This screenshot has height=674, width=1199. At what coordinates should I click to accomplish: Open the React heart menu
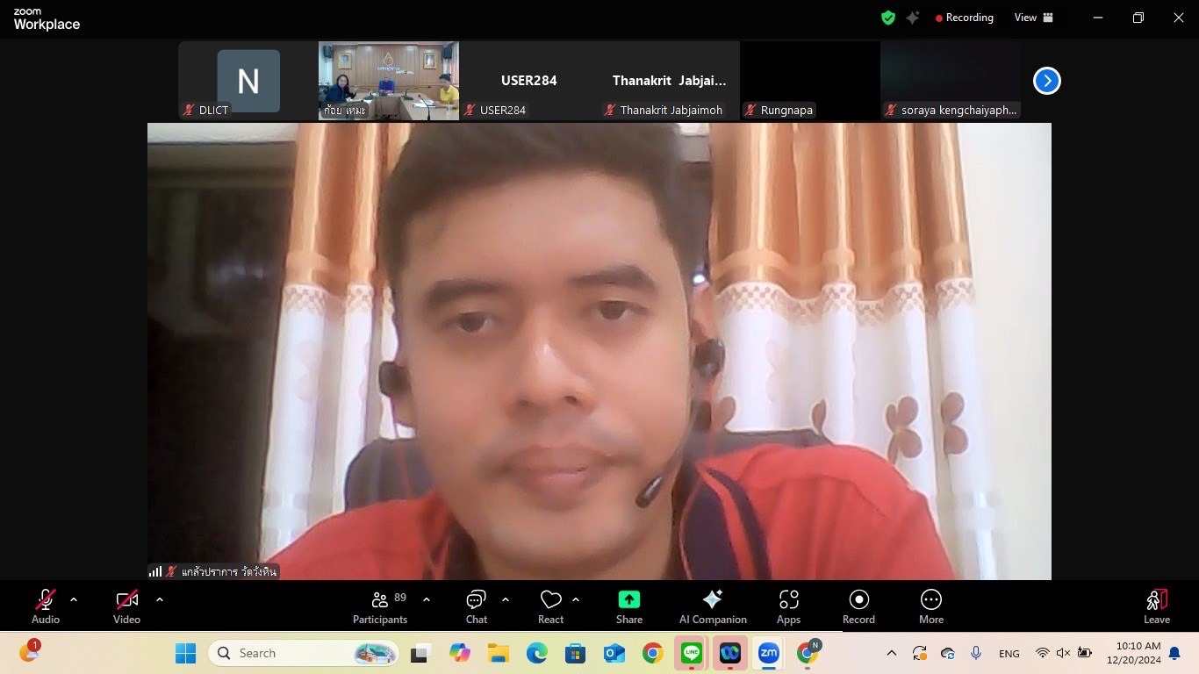coord(550,606)
